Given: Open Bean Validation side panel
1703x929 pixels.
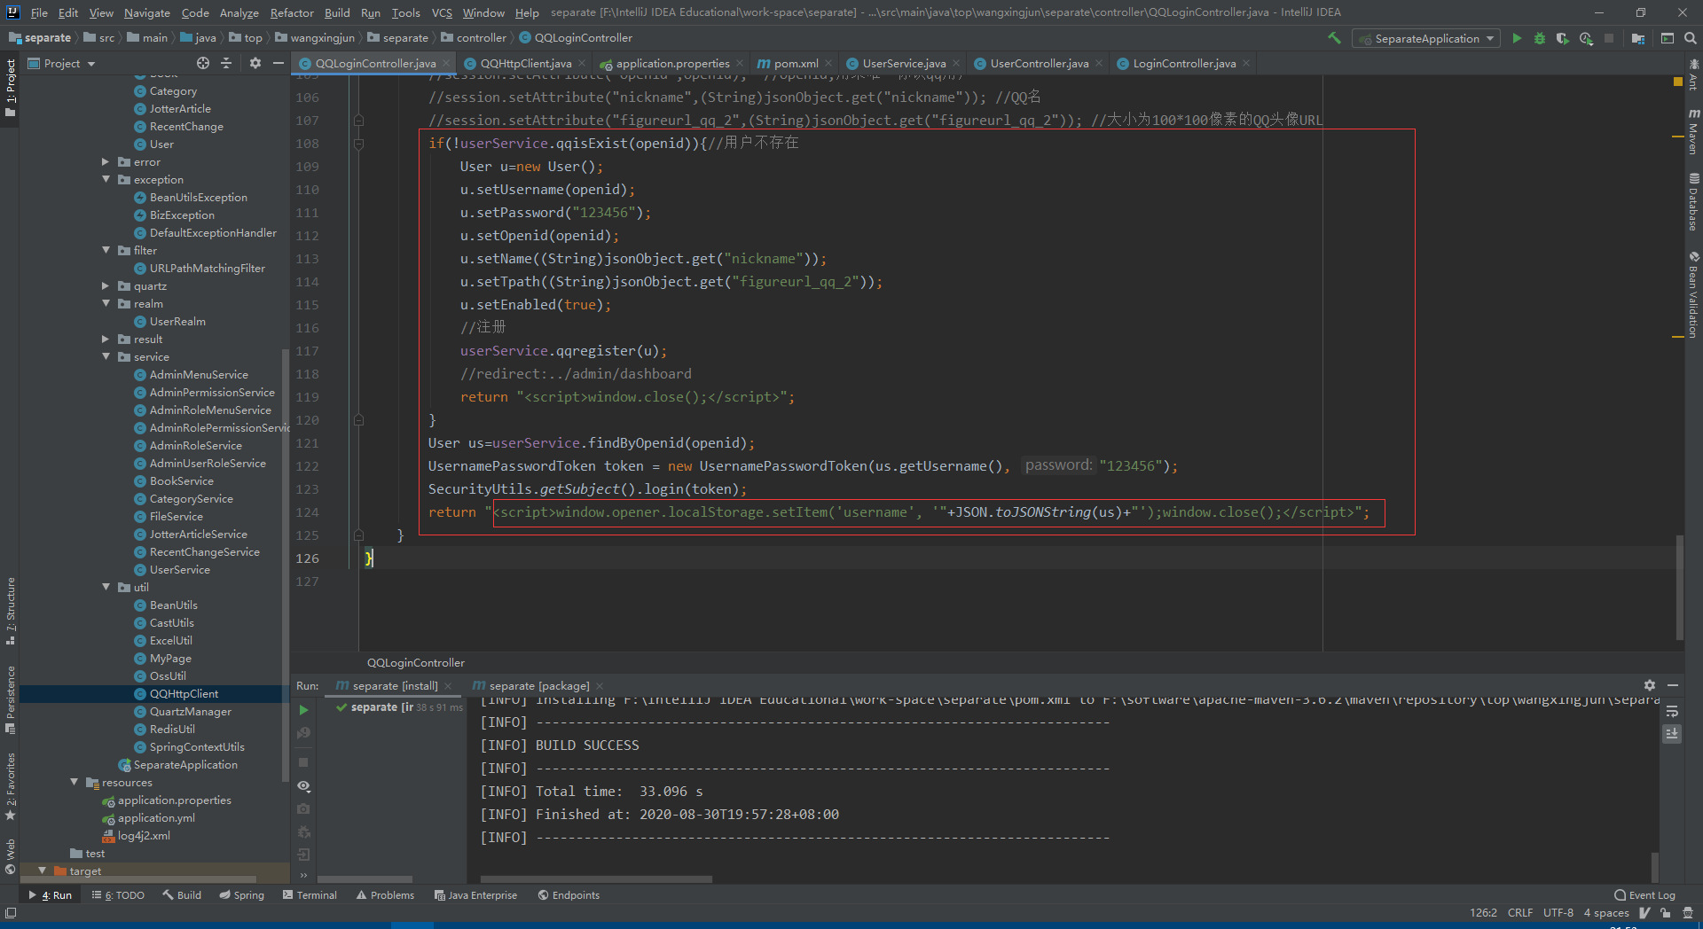Looking at the screenshot, I should coord(1693,294).
